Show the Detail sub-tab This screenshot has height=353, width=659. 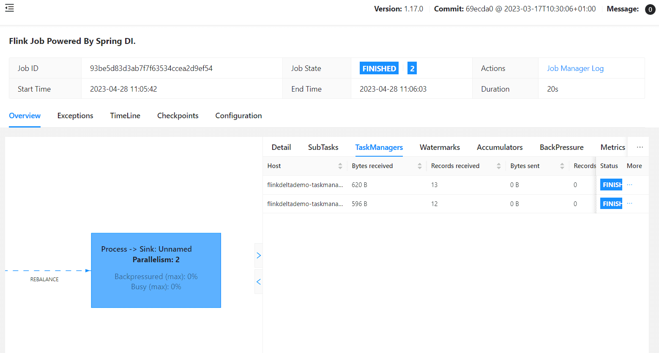(281, 147)
